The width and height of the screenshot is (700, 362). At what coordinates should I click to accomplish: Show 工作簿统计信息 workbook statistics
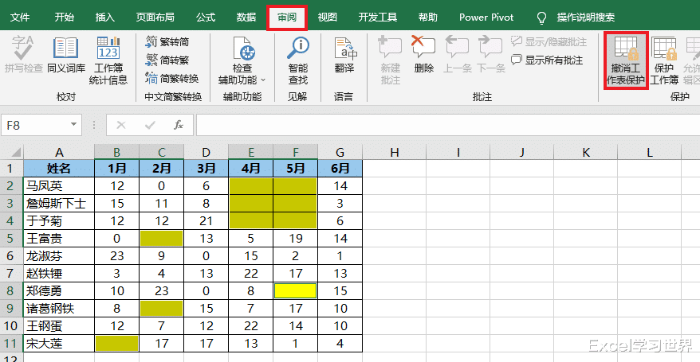(x=108, y=60)
